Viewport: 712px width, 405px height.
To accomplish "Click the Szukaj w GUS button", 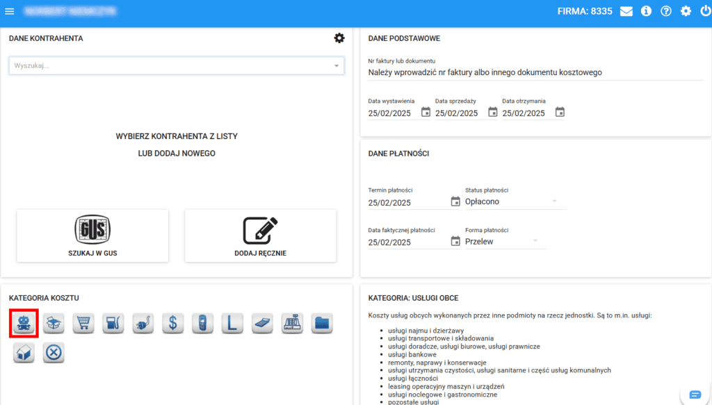I will pos(92,236).
